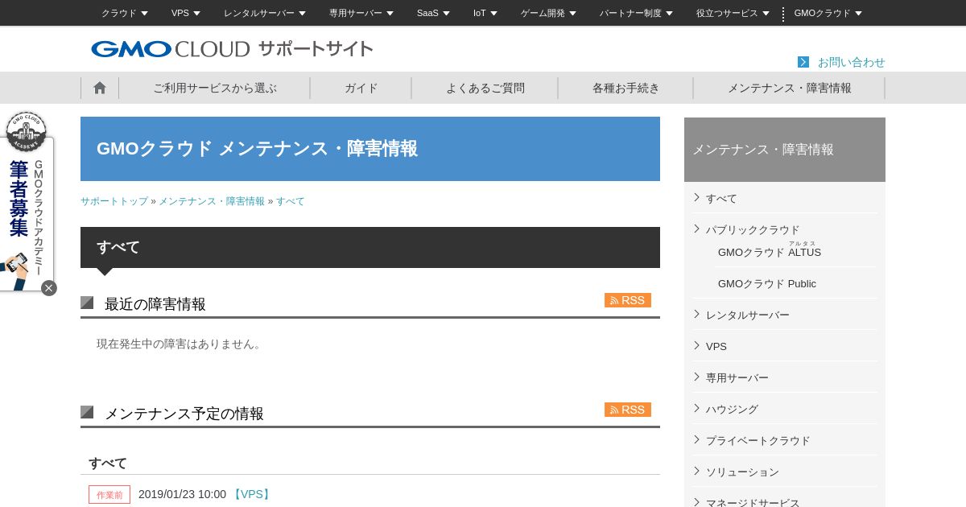This screenshot has width=966, height=507.
Task: Expand the SaaS top dropdown menu
Action: click(x=433, y=13)
